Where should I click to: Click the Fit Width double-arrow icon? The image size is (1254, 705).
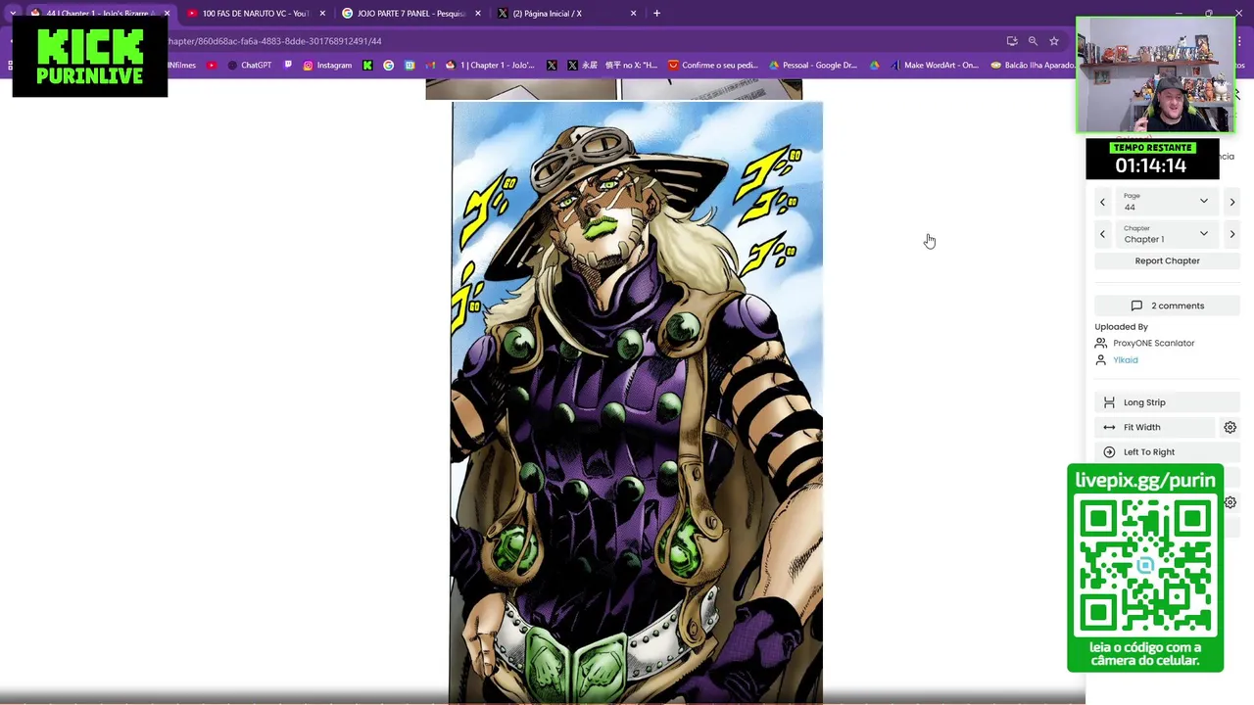tap(1109, 427)
